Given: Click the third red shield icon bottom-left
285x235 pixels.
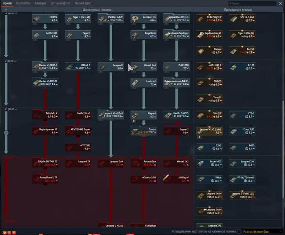Looking at the screenshot, I should click(14, 233).
